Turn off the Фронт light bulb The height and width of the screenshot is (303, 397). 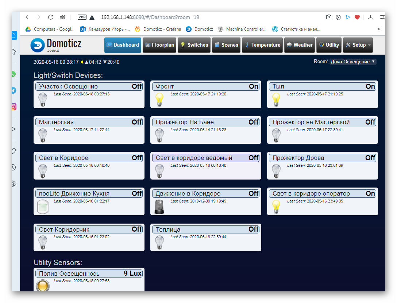[159, 99]
